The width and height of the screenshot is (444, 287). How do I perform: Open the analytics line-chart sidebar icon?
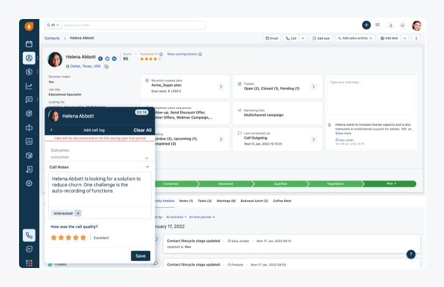[29, 86]
